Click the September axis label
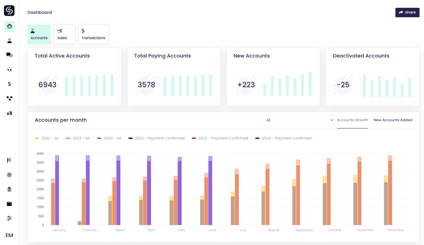Image resolution: width=424 pixels, height=245 pixels. pyautogui.click(x=304, y=230)
